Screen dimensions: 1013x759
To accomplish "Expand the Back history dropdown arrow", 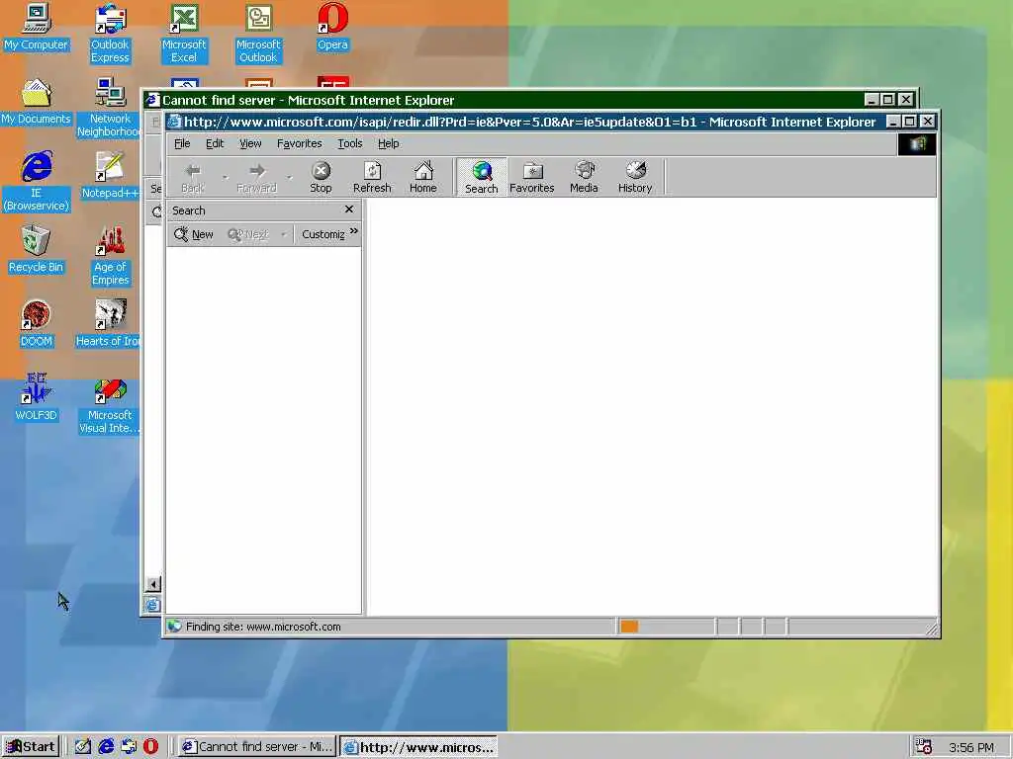I will 225,177.
